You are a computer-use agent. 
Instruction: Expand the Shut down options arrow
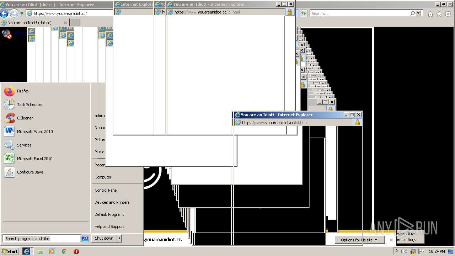click(119, 239)
